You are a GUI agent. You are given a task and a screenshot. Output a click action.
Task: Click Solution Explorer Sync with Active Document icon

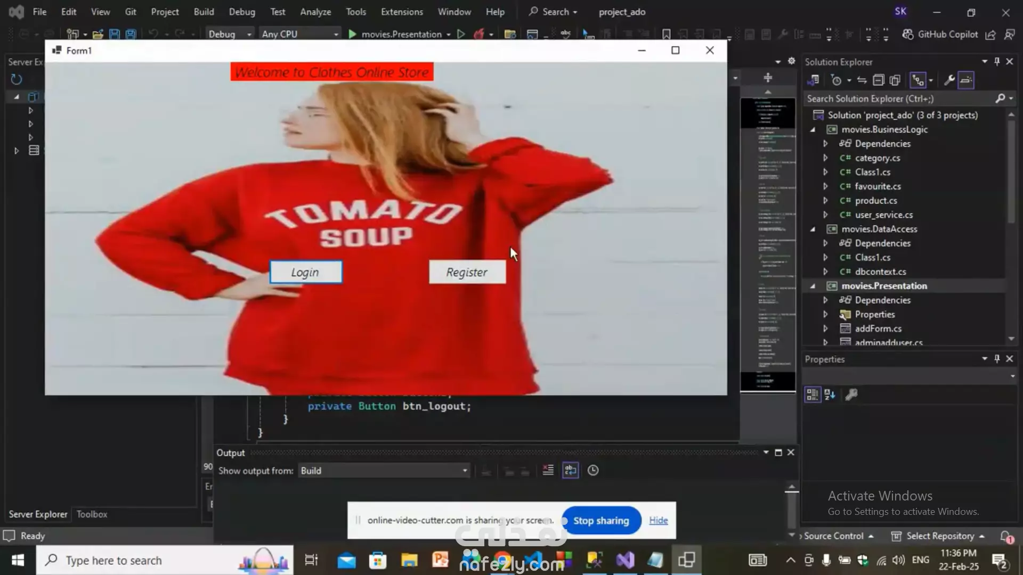[862, 80]
